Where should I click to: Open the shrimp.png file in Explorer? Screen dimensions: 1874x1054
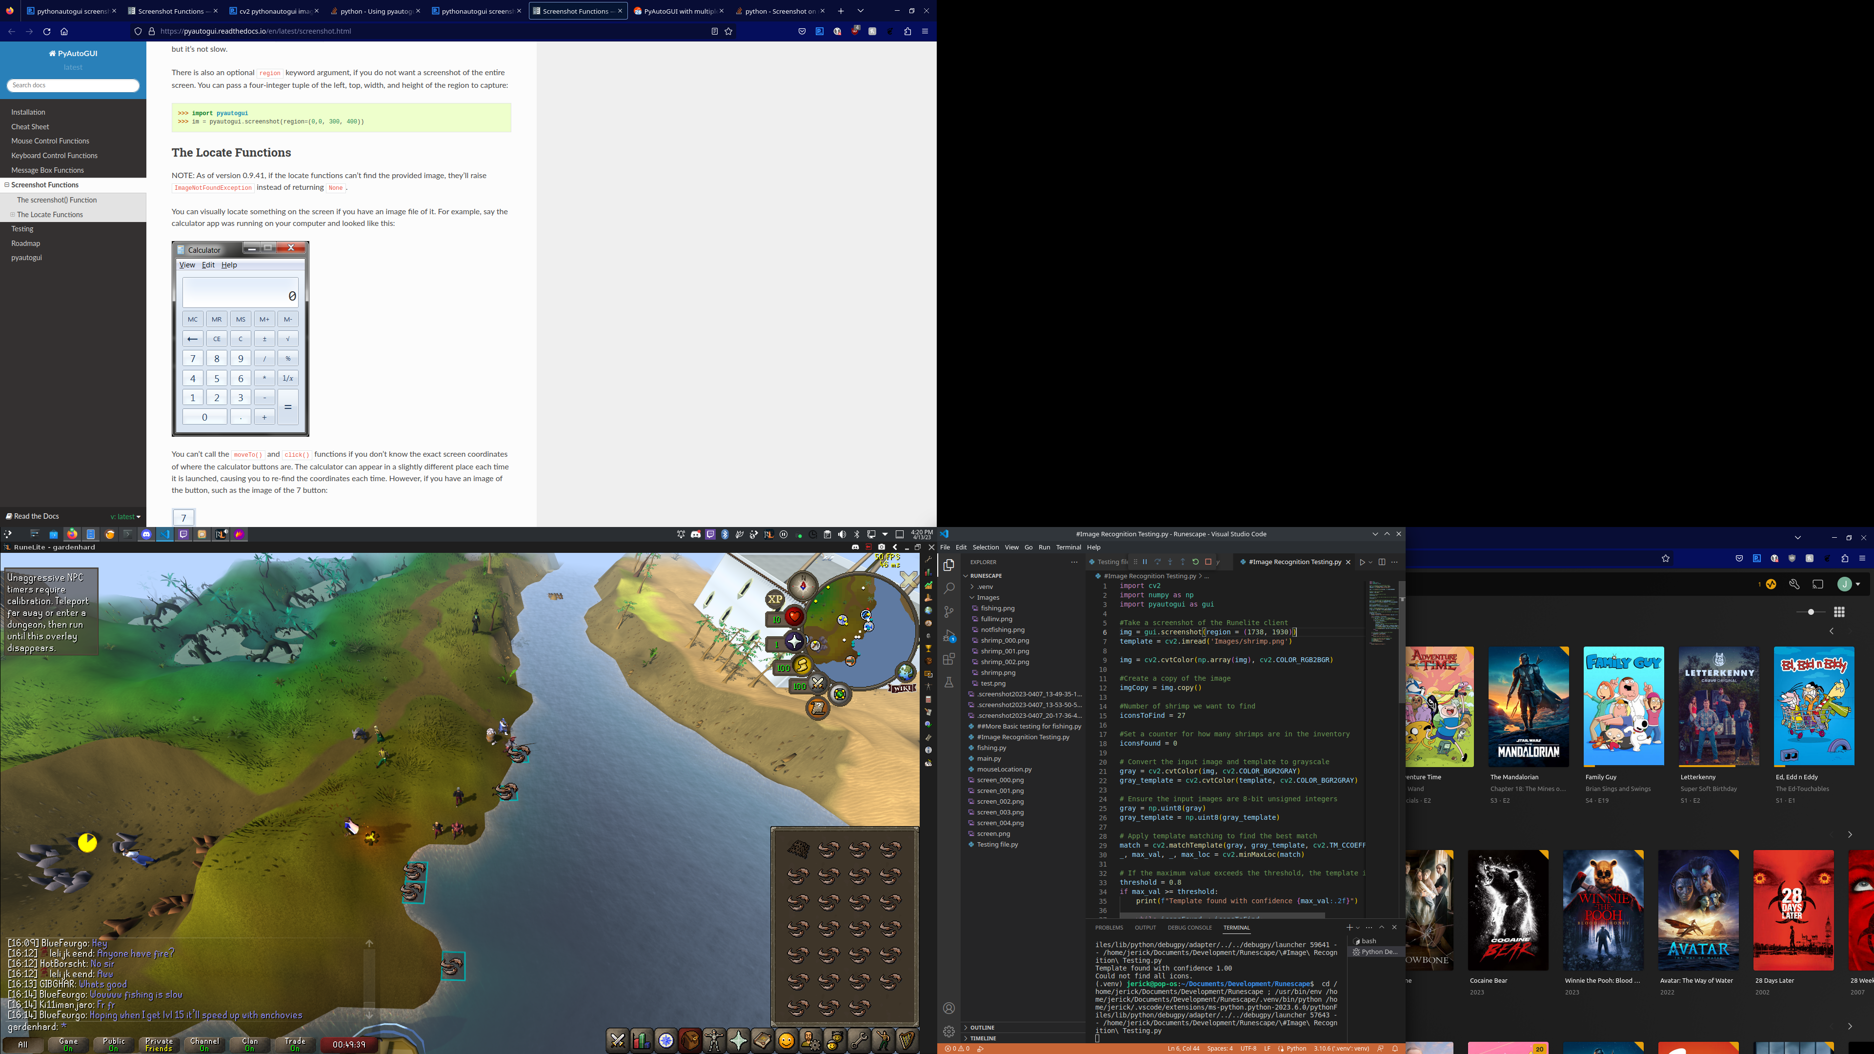[x=997, y=673]
